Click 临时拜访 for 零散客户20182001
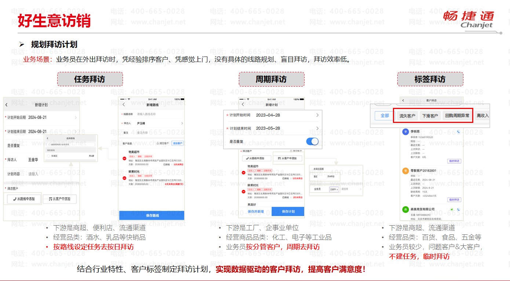Viewport: 510px width, 281px height. click(454, 200)
